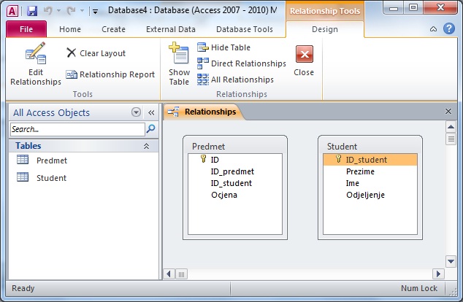Screen dimensions: 463x302
Task: Click the vertical scrollbar thumb
Action: (451, 139)
